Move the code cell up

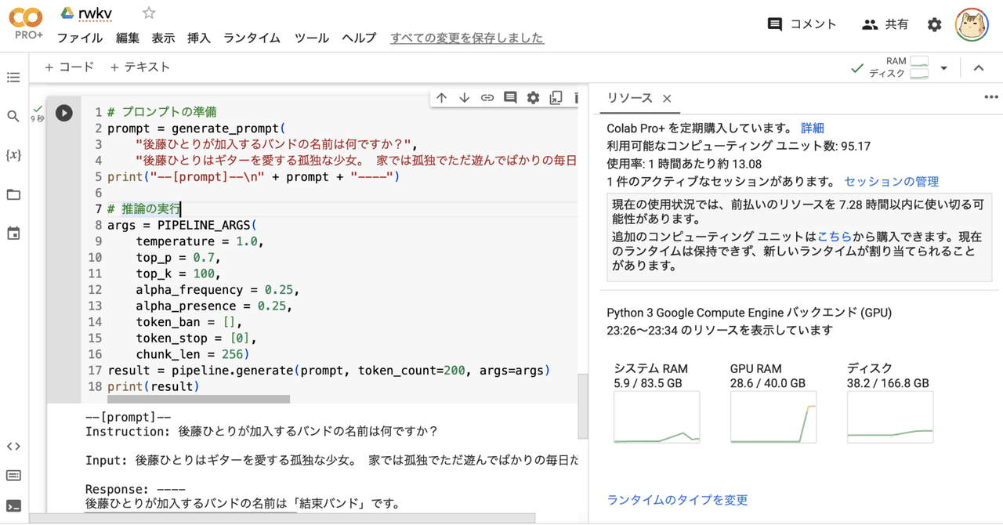point(441,96)
